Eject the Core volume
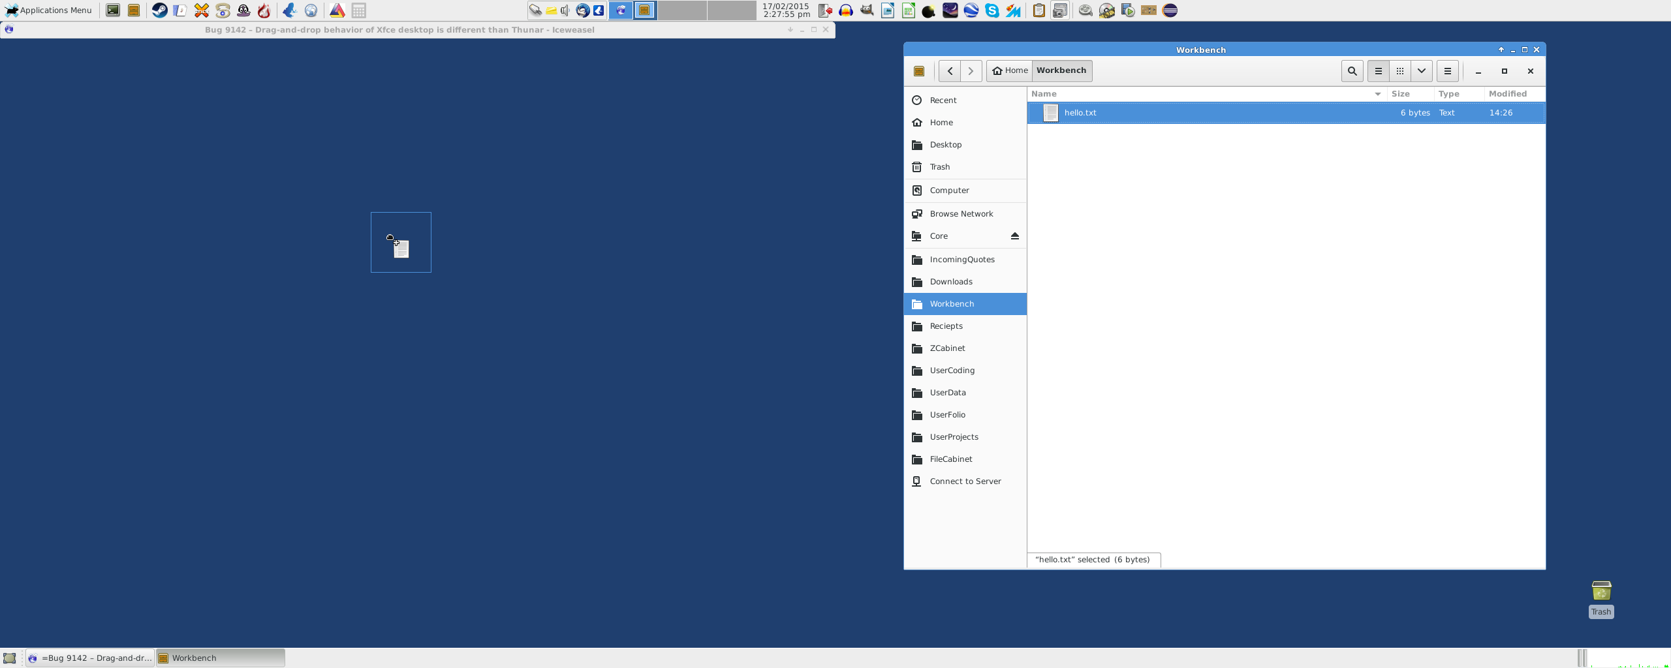The width and height of the screenshot is (1671, 668). 1014,236
